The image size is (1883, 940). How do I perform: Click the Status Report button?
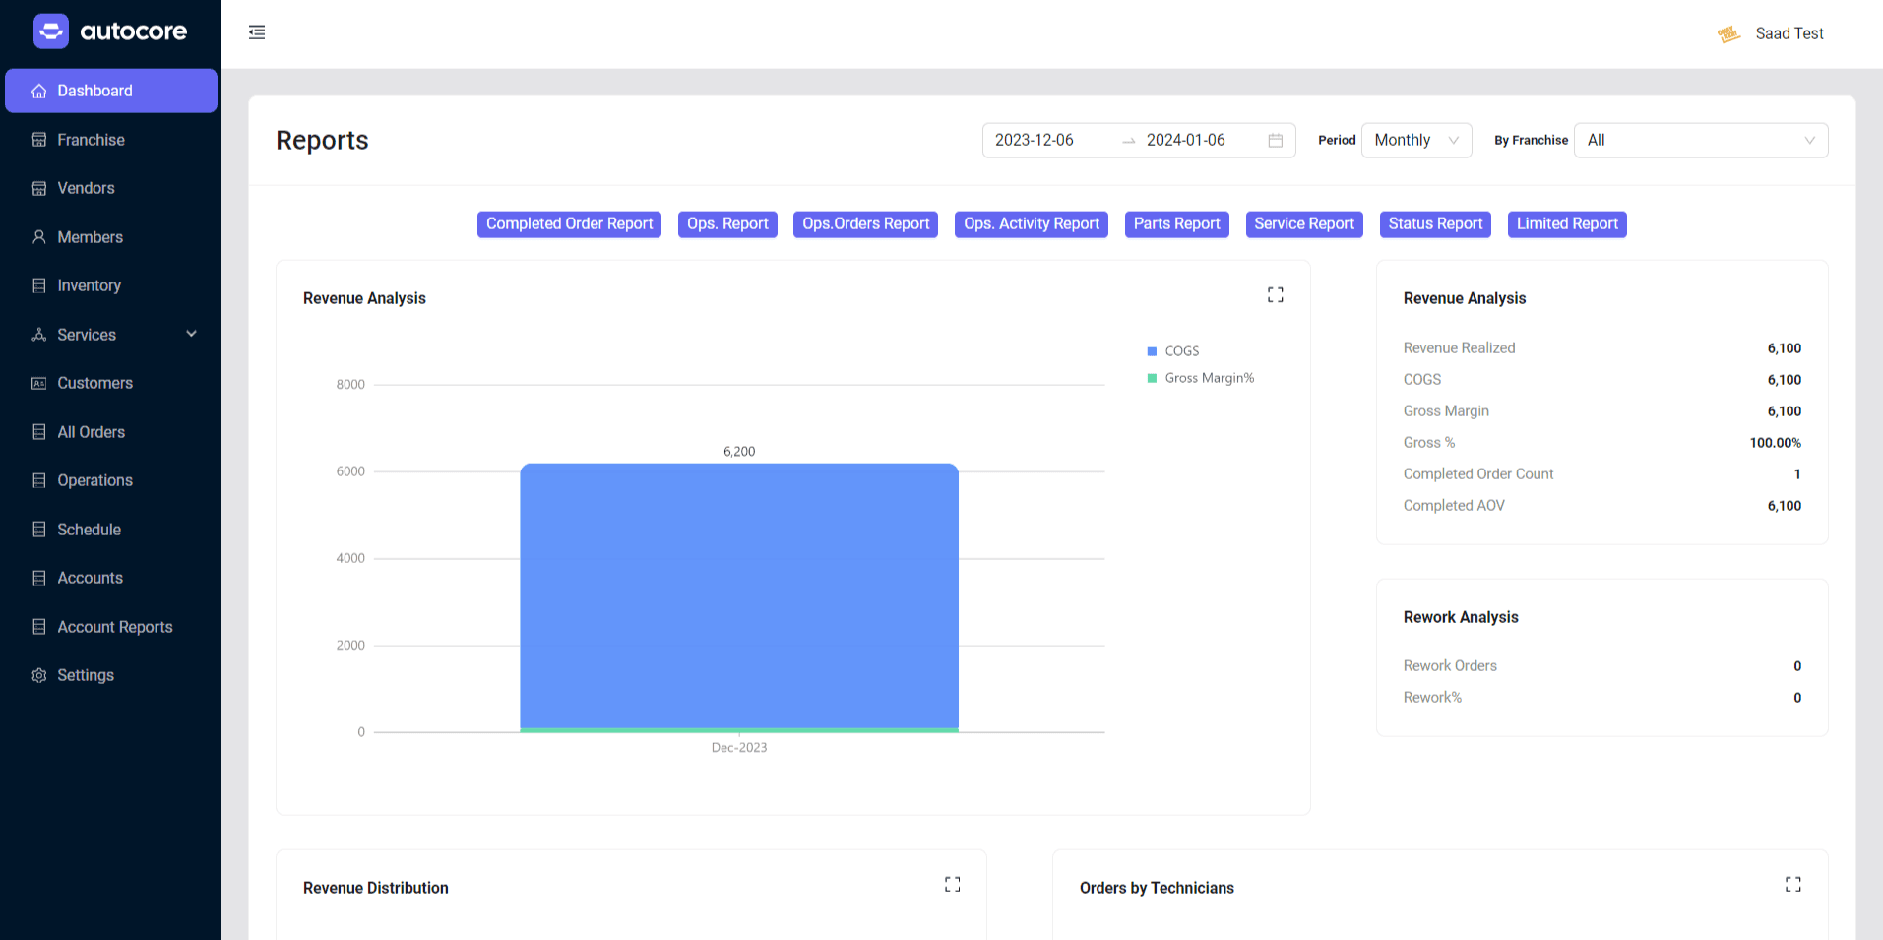point(1435,224)
